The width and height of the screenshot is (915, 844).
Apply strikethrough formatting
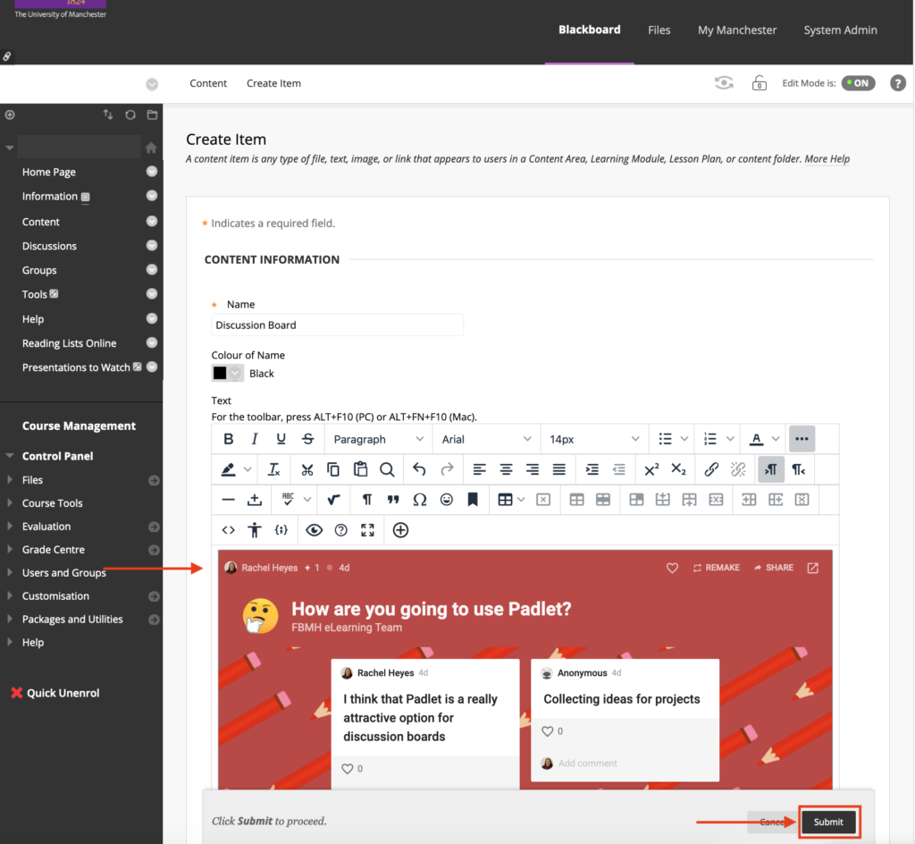tap(308, 439)
